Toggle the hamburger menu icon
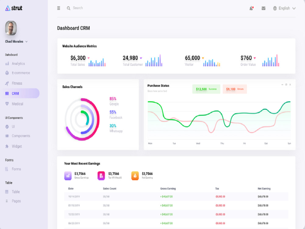The width and height of the screenshot is (305, 229). click(x=59, y=8)
